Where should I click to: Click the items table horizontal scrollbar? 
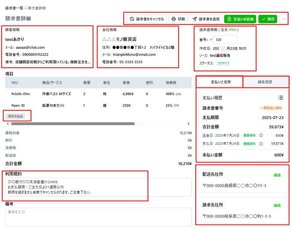[73, 124]
